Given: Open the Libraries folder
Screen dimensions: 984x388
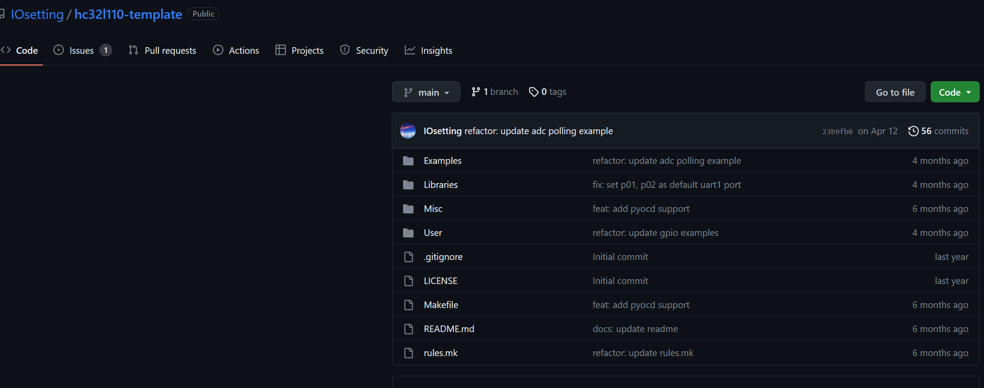Looking at the screenshot, I should (x=441, y=185).
